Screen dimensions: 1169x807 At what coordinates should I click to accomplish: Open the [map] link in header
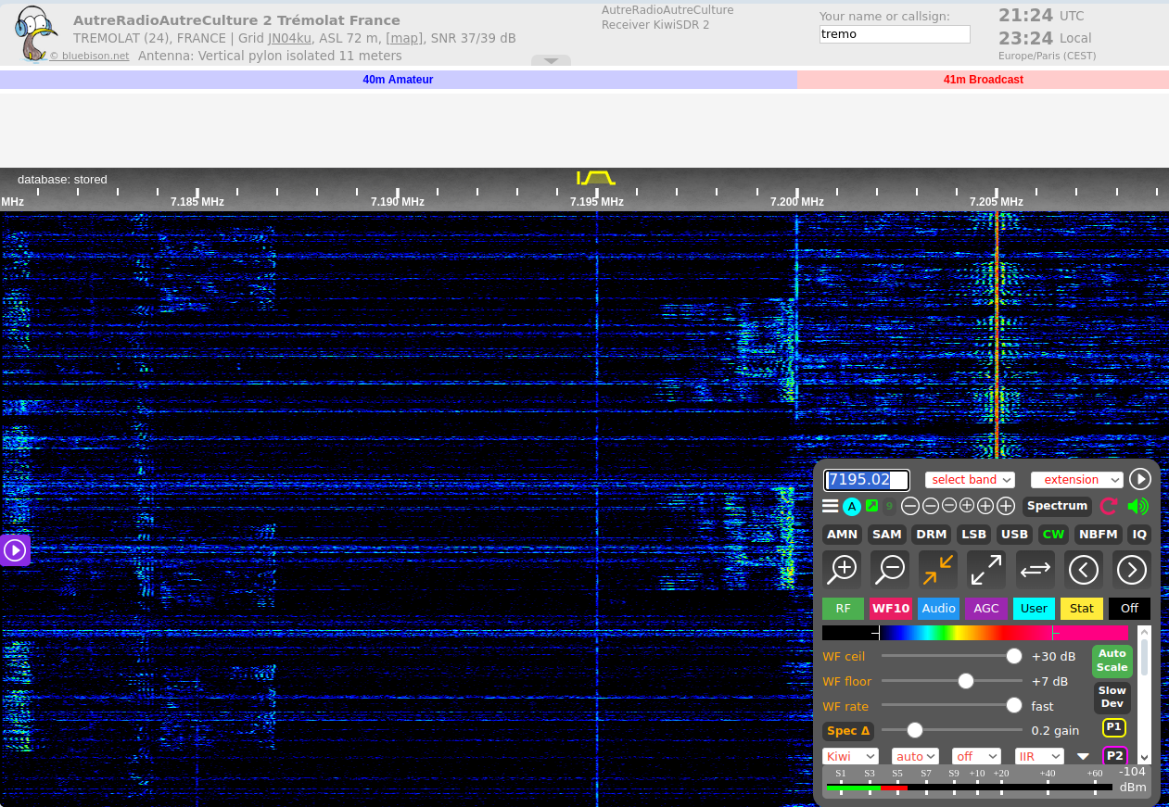pos(404,38)
